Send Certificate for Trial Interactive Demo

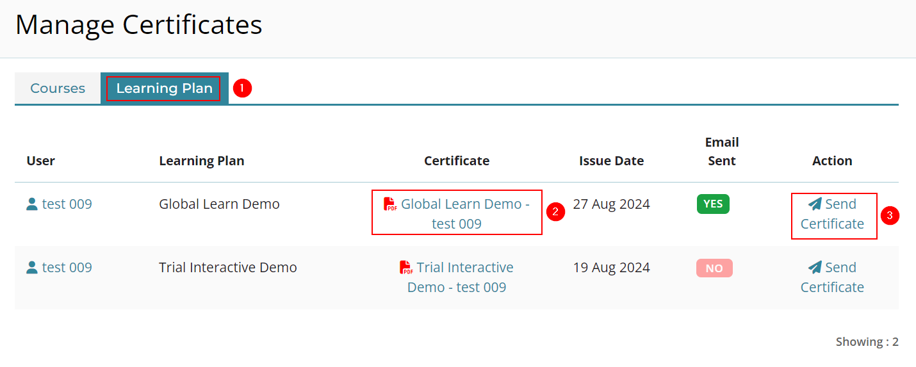coord(832,277)
